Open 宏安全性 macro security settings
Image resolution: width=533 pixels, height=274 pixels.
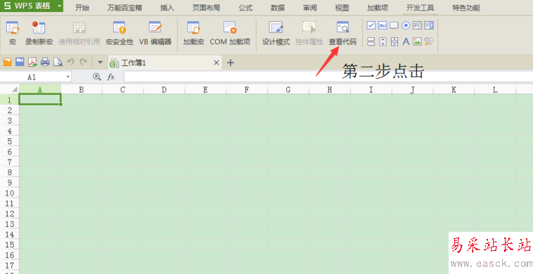(120, 33)
